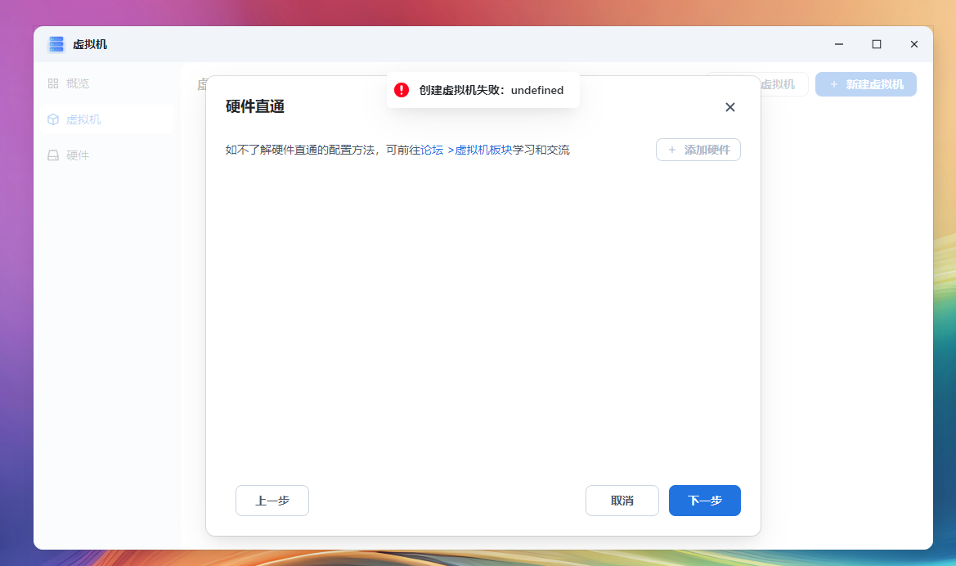The image size is (956, 566).
Task: Go back with the 上一步 button
Action: coord(272,501)
